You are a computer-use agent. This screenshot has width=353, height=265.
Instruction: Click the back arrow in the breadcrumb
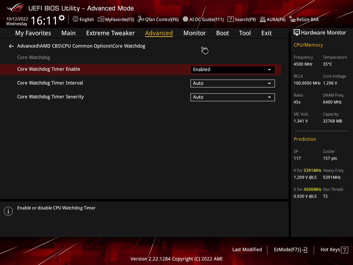pos(11,46)
